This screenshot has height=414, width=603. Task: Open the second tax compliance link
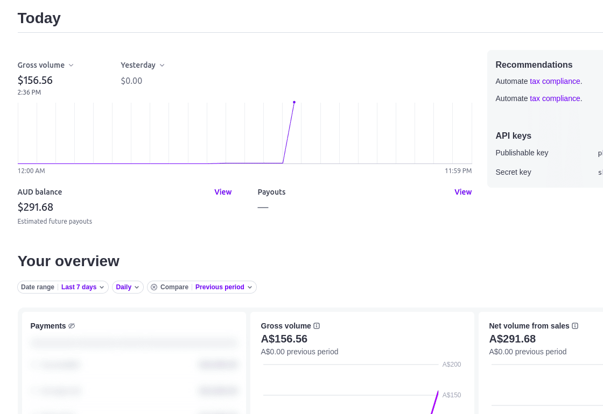tap(555, 98)
